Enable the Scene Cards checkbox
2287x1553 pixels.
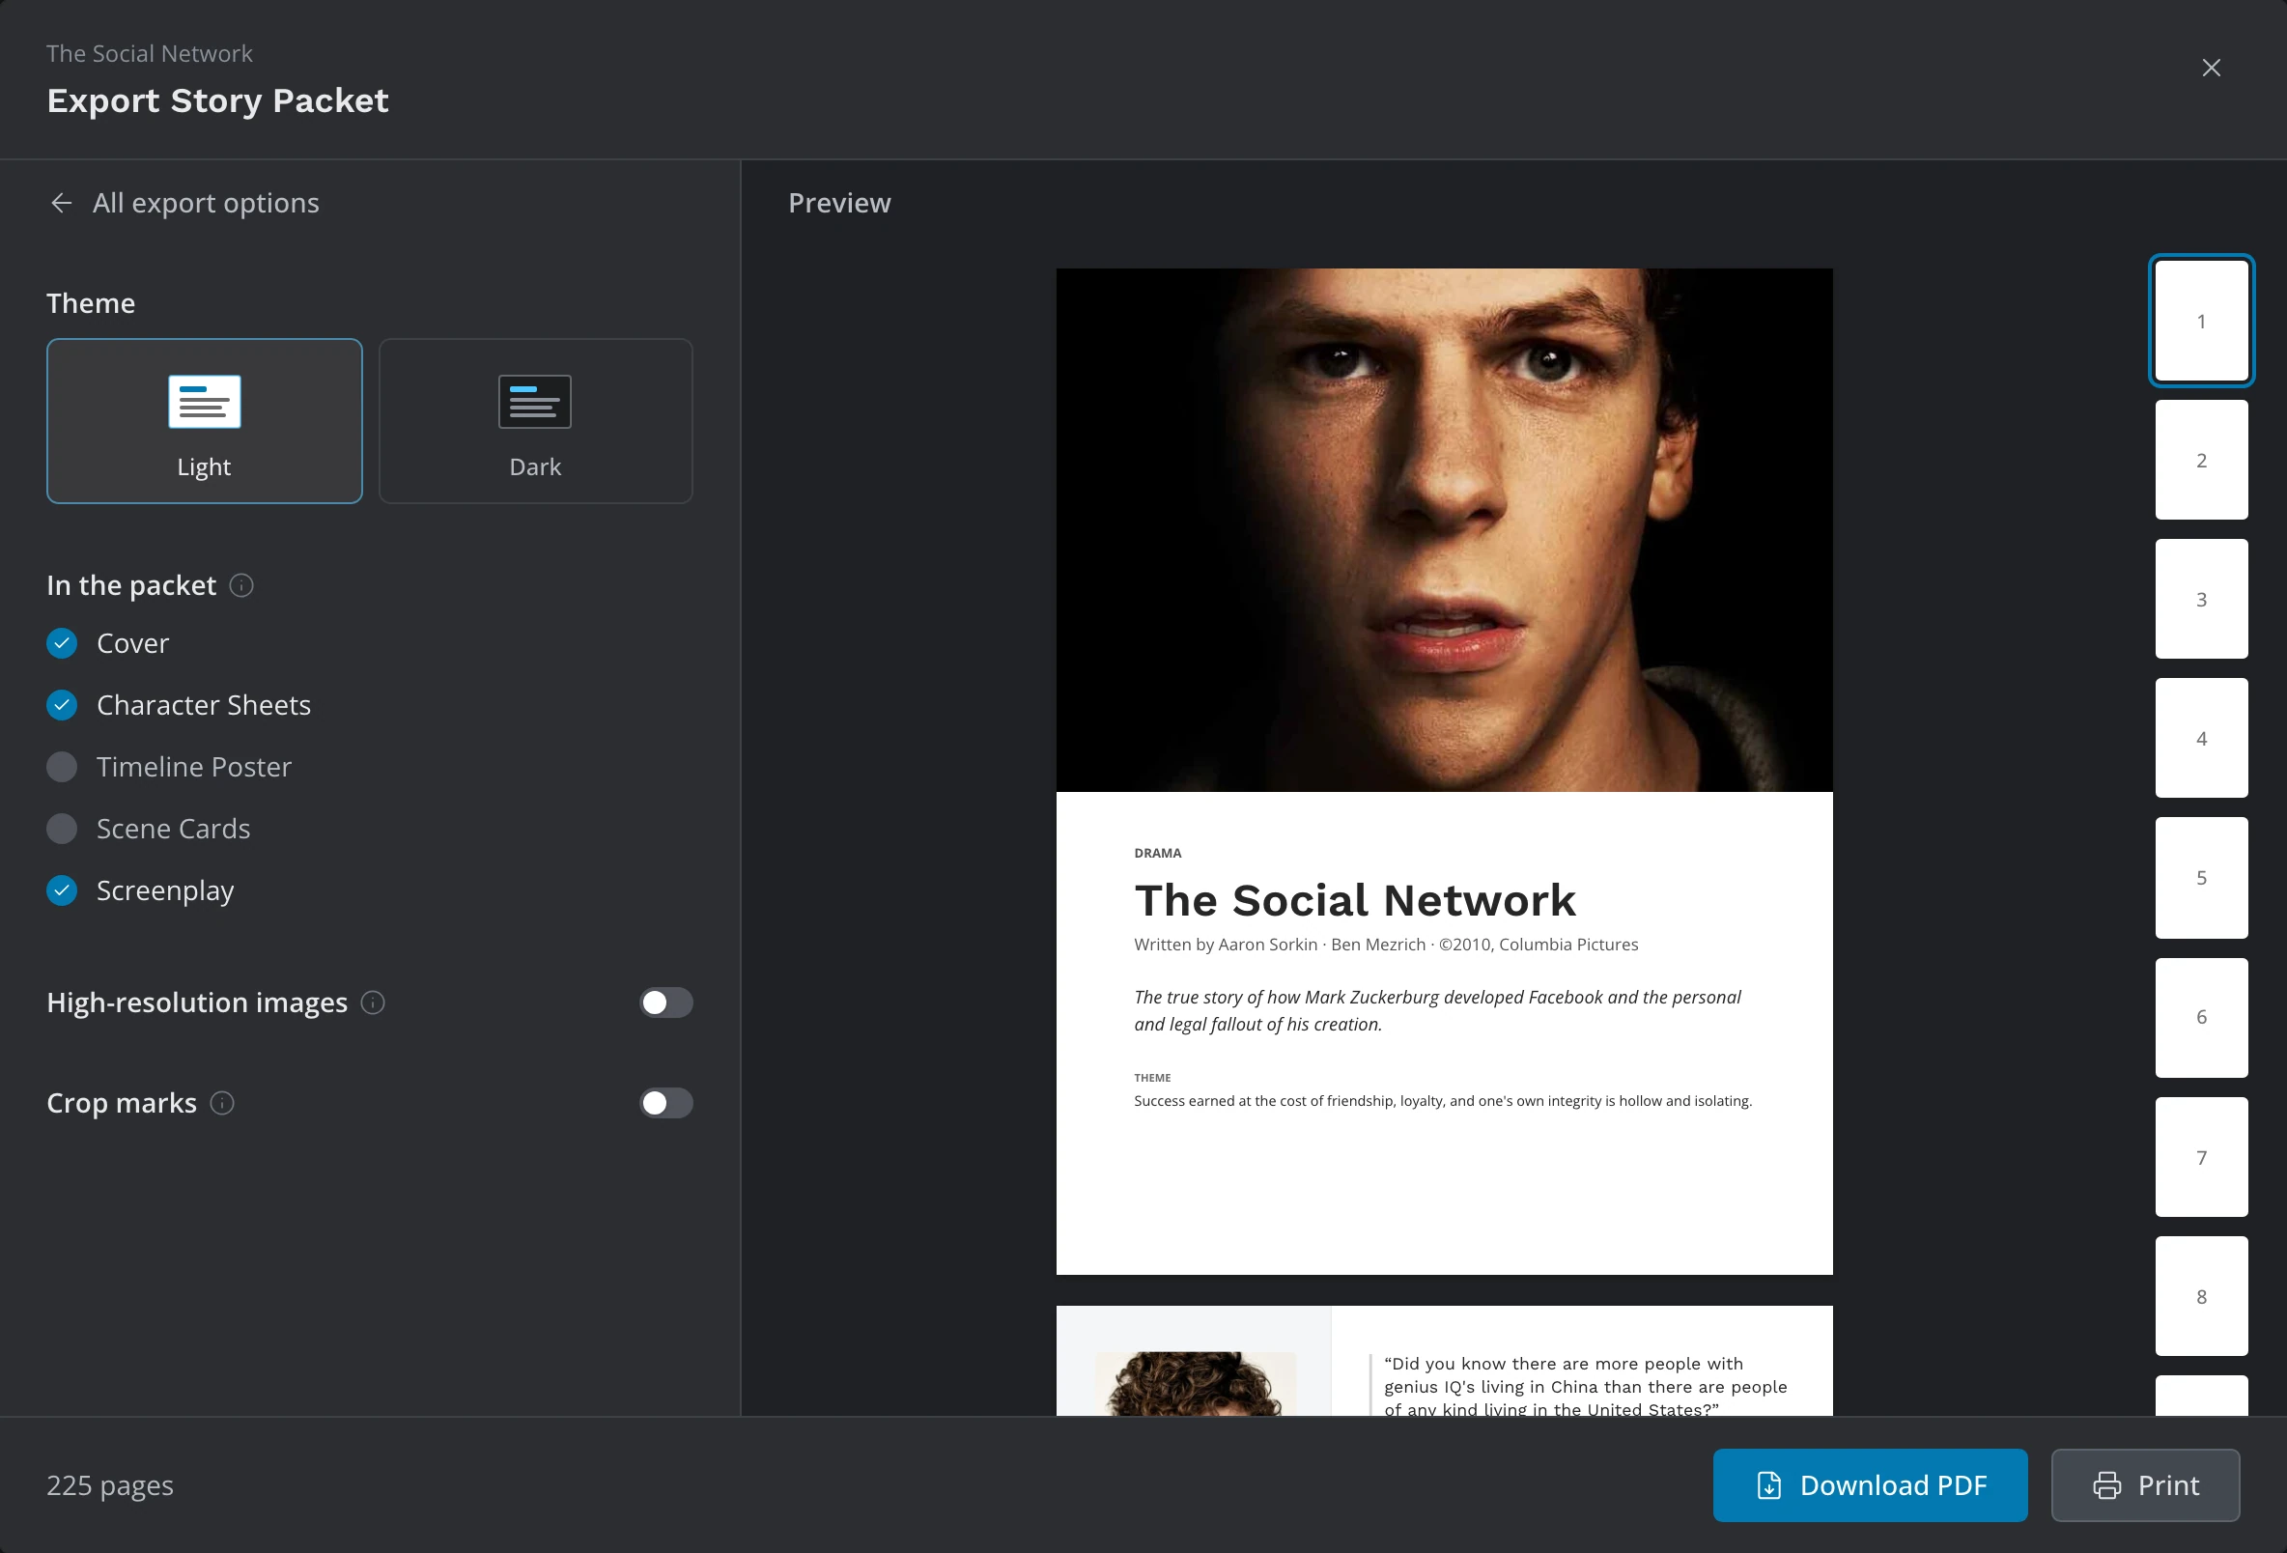coord(62,829)
